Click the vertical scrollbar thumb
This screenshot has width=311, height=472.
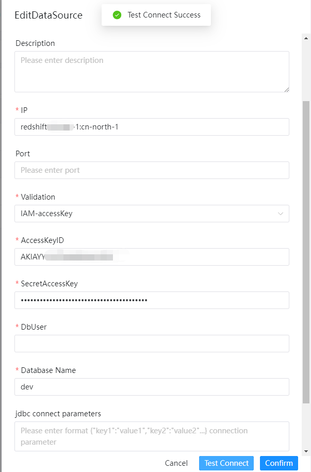306,248
